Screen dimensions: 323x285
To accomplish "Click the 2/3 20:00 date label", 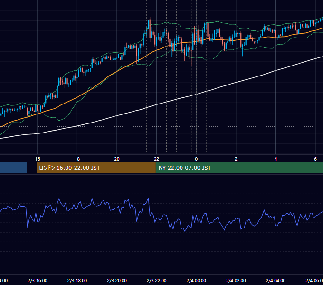I will point(117,281).
